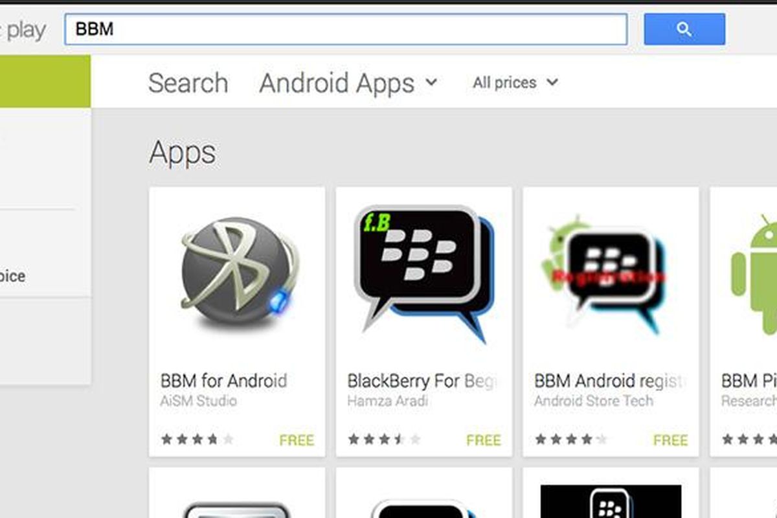Expand the Android Apps category dropdown
Image resolution: width=777 pixels, height=518 pixels.
(348, 83)
